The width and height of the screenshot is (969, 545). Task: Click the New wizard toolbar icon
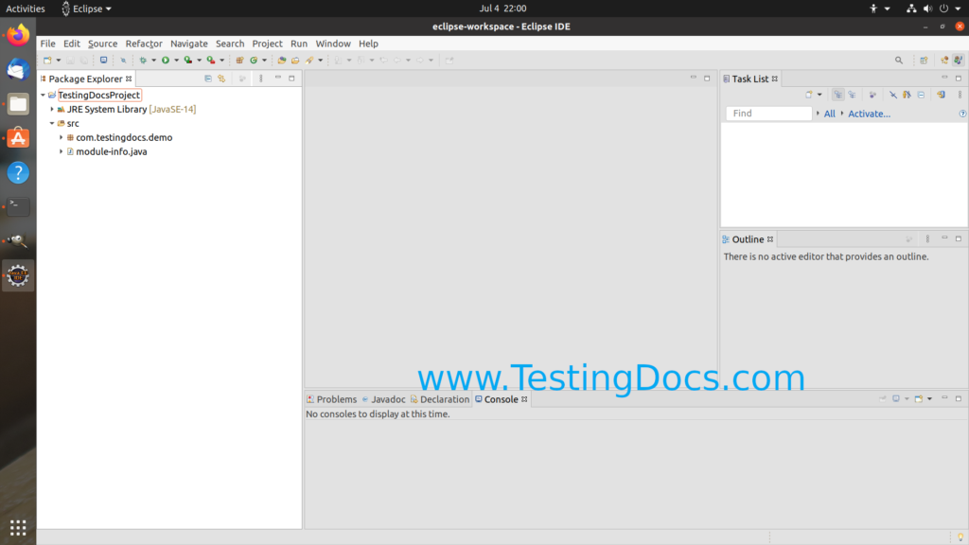coord(47,60)
